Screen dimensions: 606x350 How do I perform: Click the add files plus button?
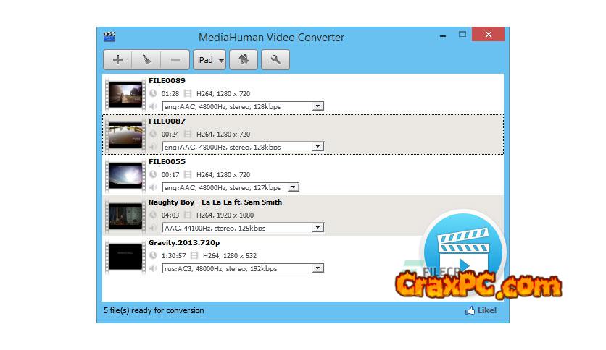click(117, 60)
